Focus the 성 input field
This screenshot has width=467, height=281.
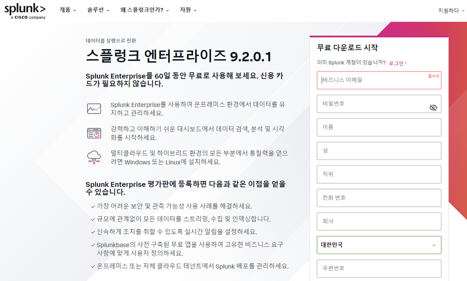[379, 150]
